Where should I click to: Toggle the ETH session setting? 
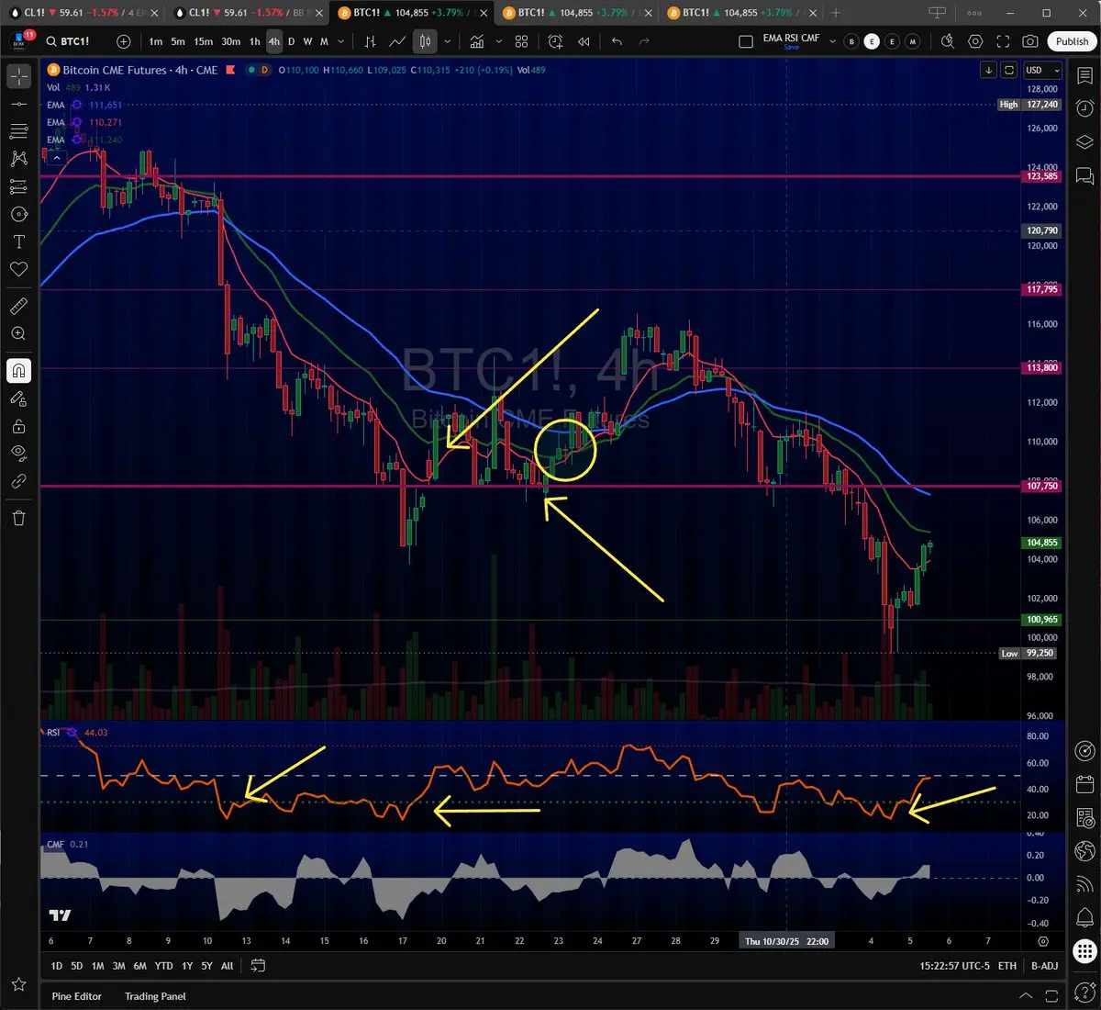pos(1007,966)
